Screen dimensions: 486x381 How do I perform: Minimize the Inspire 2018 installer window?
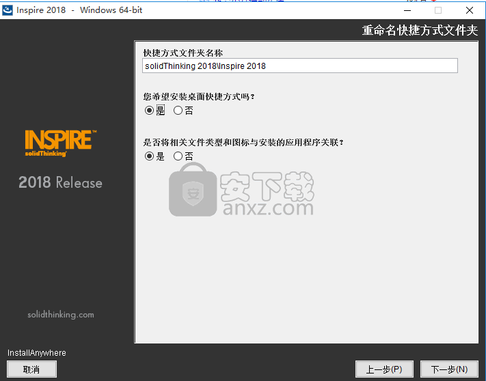[407, 10]
